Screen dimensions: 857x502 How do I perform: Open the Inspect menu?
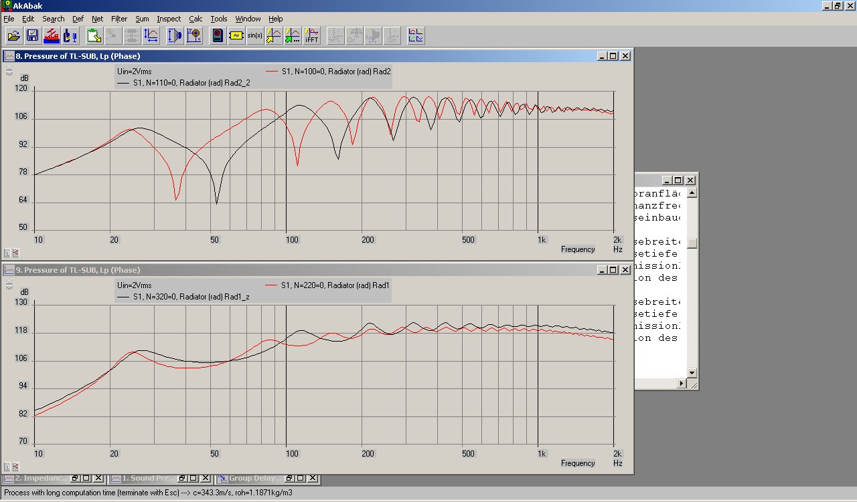(169, 19)
